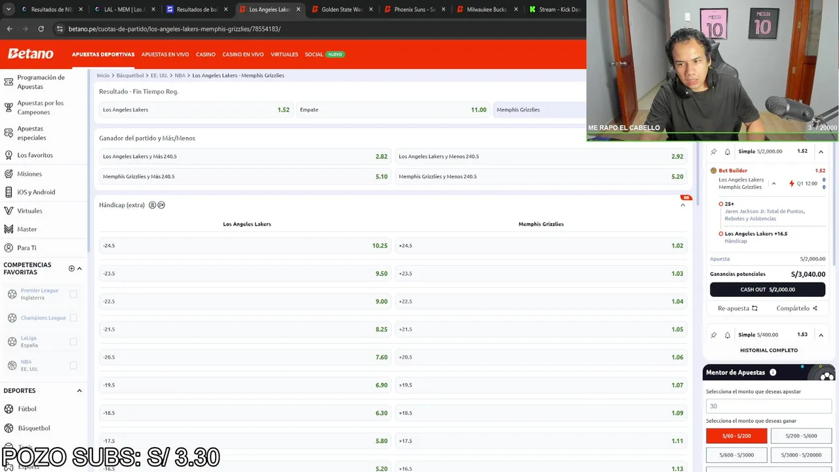
Task: Click the Betano logo
Action: tap(30, 54)
